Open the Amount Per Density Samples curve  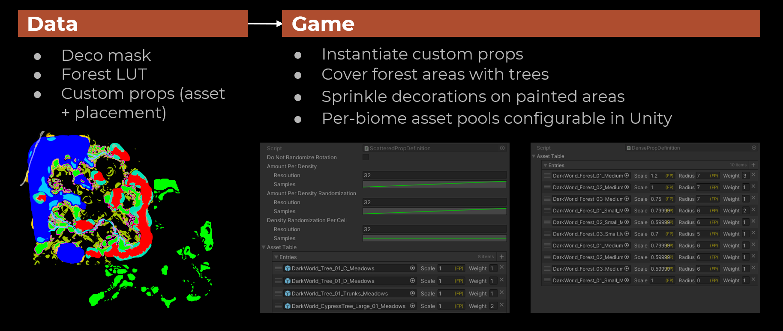tap(434, 185)
